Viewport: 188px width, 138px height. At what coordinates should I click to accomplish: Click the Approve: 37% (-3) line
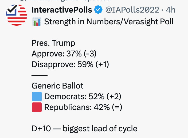(x=64, y=54)
